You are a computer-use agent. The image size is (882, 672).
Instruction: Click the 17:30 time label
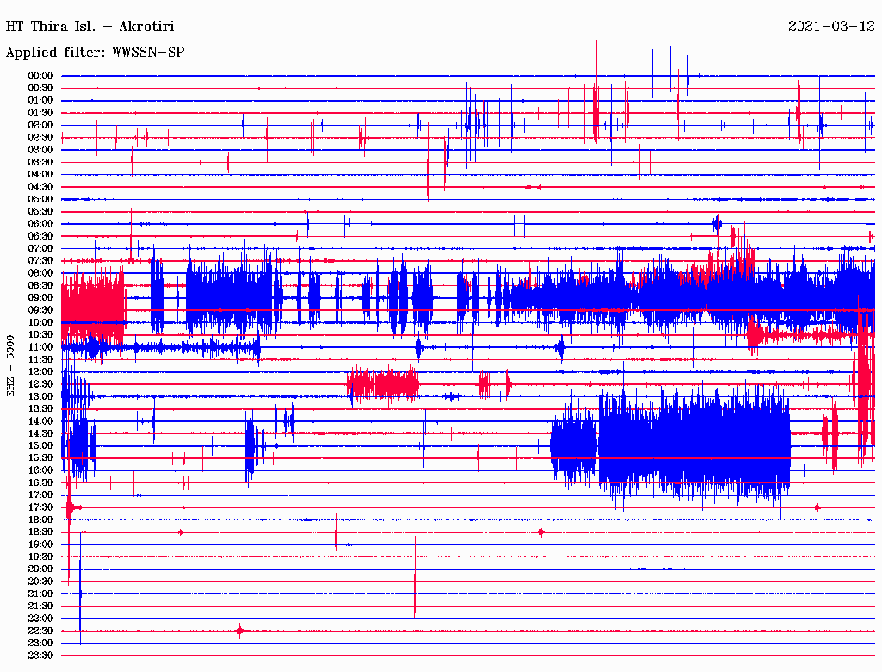(40, 507)
